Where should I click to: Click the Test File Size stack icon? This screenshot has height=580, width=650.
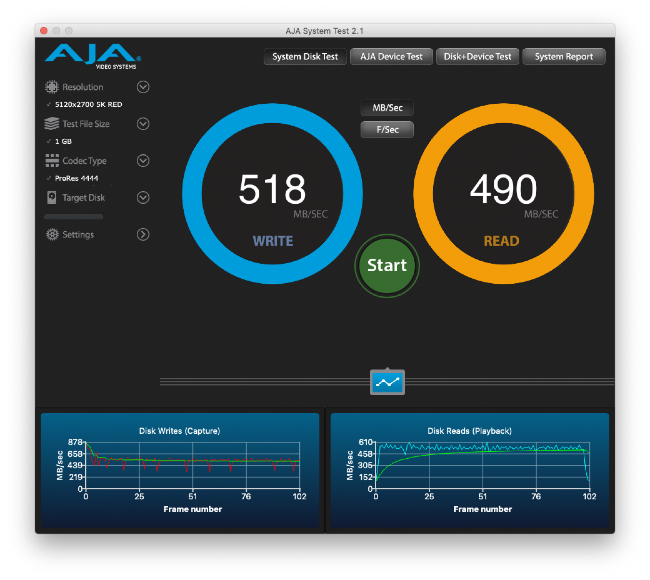point(52,124)
